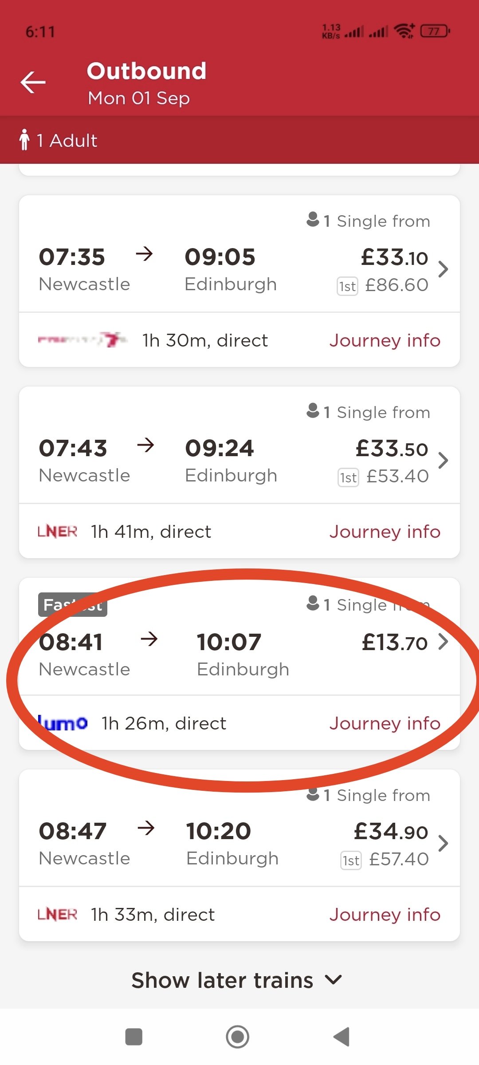Image resolution: width=479 pixels, height=1065 pixels.
Task: Tap the operator logo on 07:35 train
Action: (x=82, y=340)
